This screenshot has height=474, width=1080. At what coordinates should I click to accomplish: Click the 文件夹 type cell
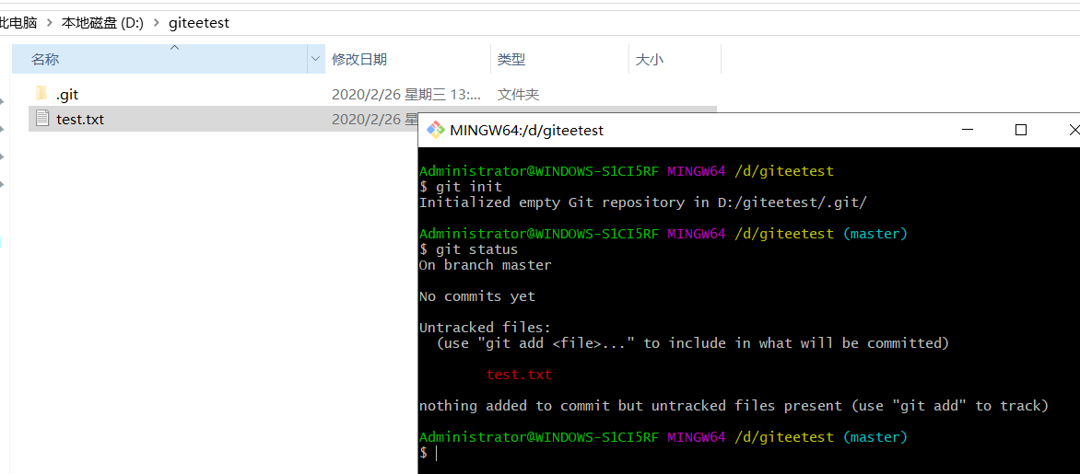(518, 94)
